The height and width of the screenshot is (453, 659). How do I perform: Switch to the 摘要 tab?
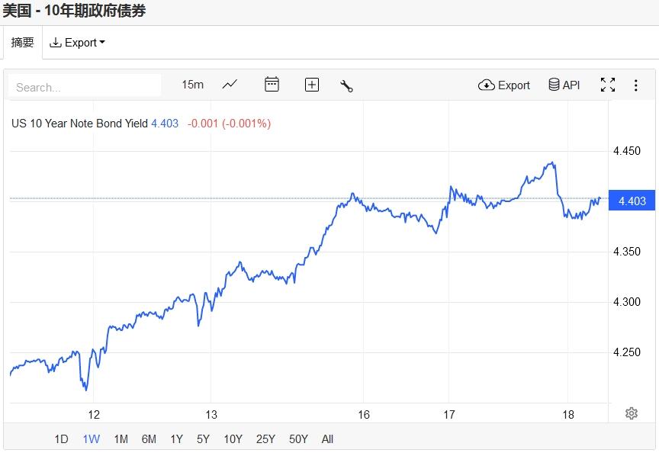(22, 43)
